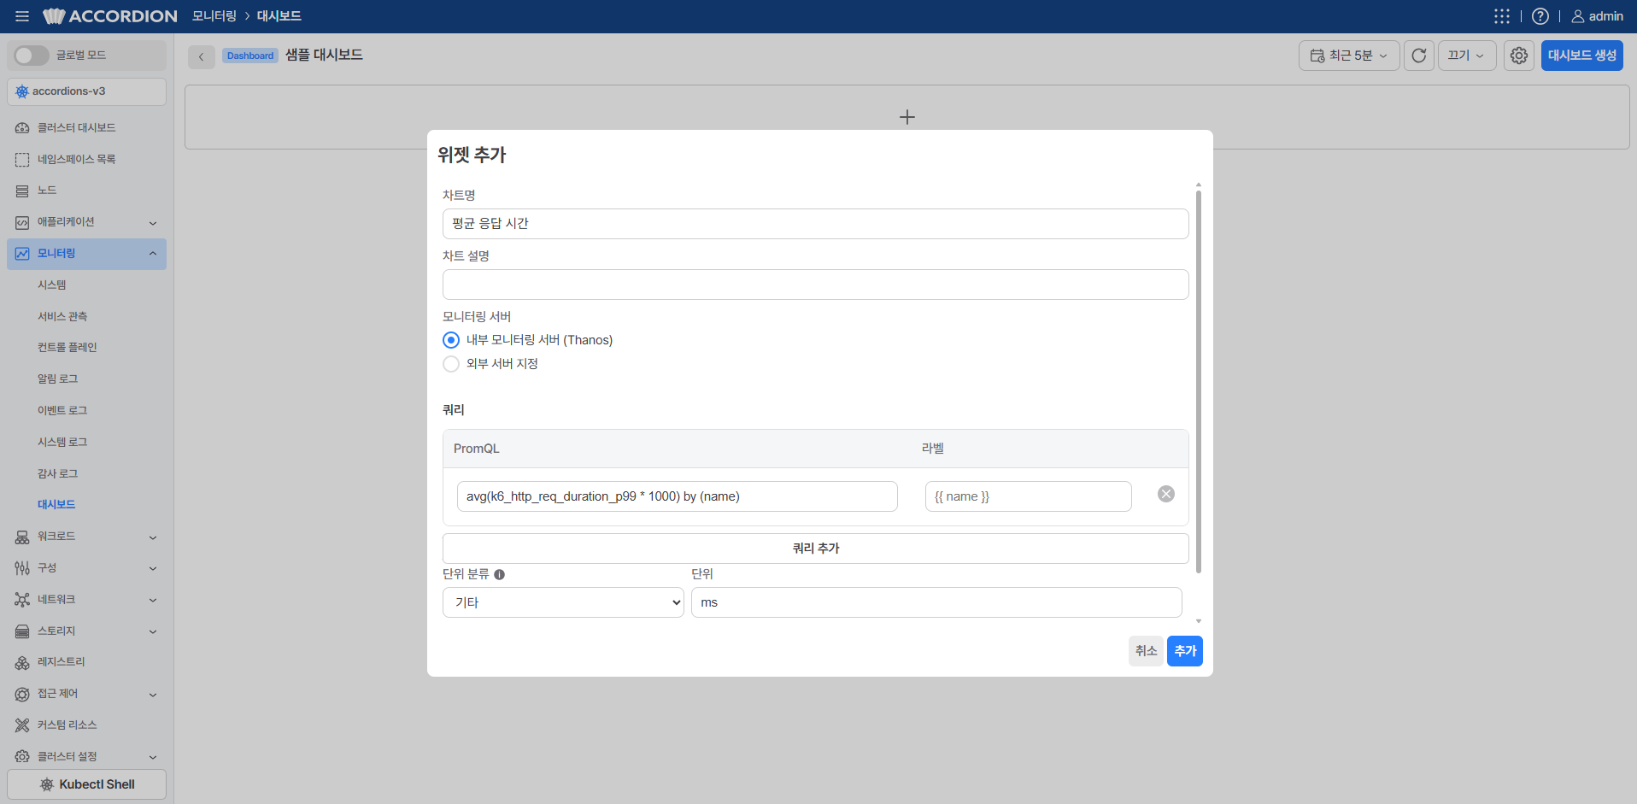Screen dimensions: 1637x804
Task: Open 시스템 under monitoring
Action: click(x=51, y=285)
